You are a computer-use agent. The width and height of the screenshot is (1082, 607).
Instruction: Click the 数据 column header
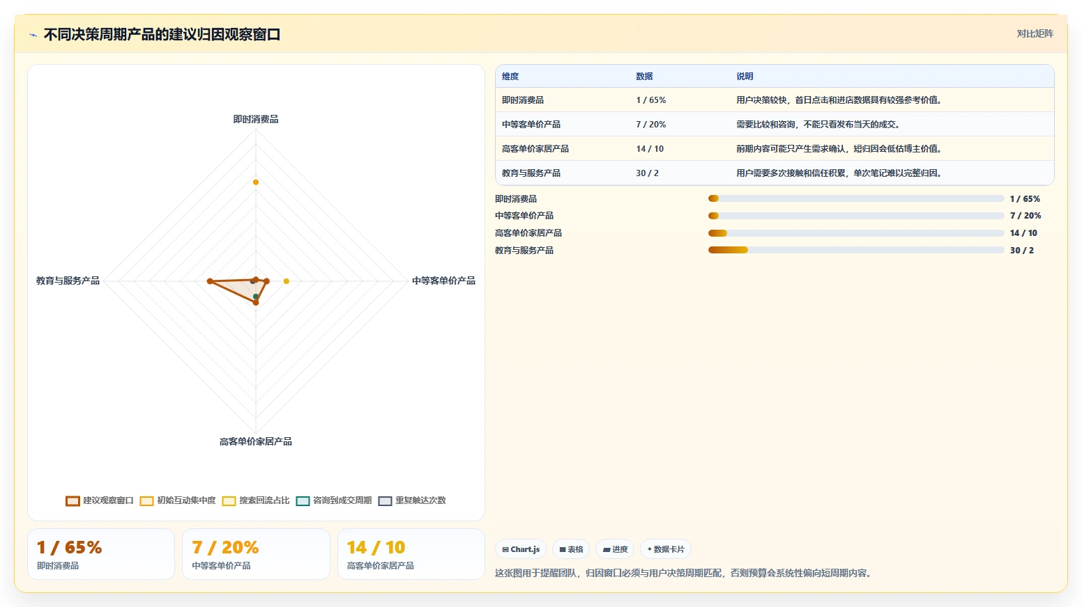(x=644, y=77)
